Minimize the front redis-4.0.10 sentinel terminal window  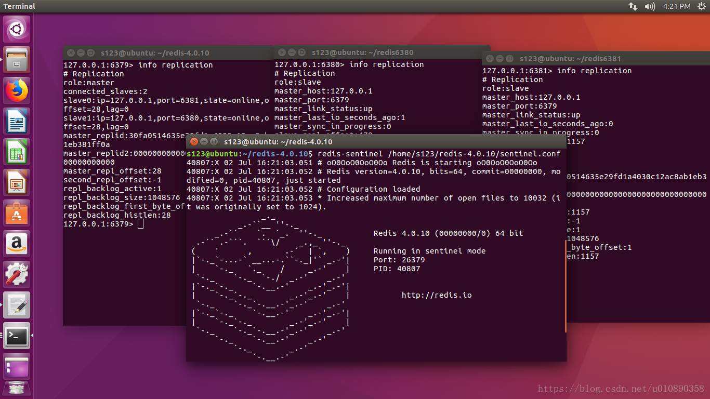coord(203,141)
